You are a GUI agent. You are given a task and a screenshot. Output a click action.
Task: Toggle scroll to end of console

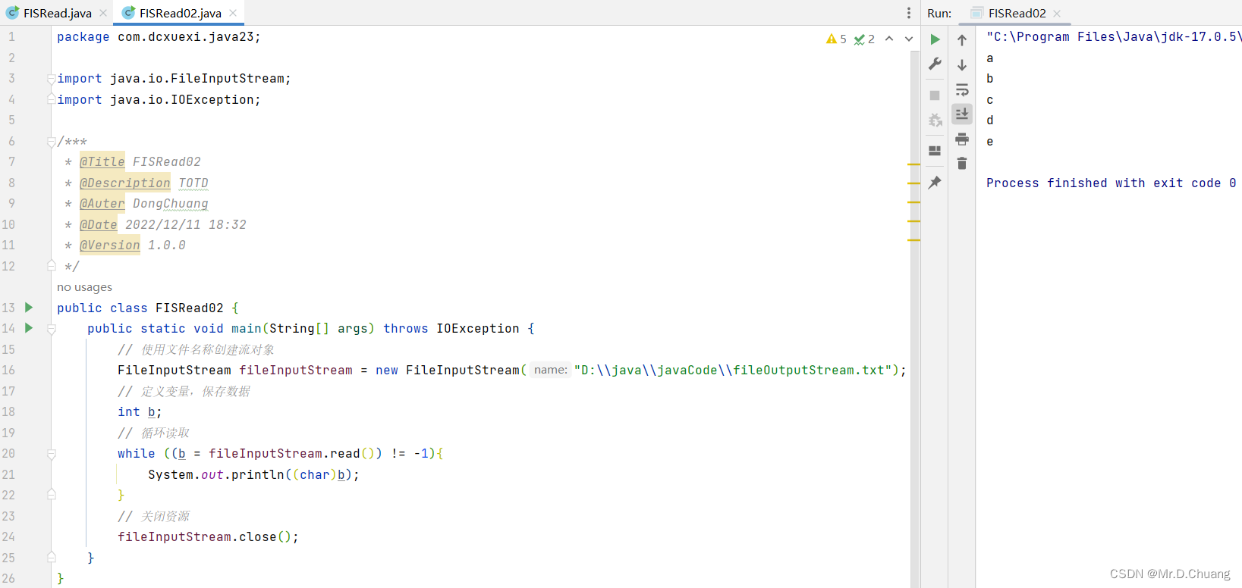tap(962, 114)
